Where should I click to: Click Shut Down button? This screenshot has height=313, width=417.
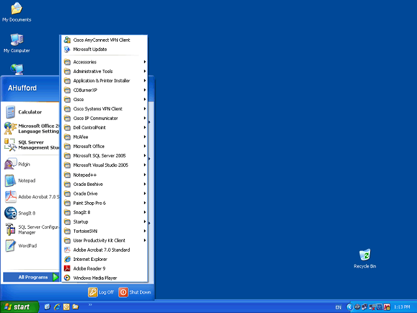pos(135,292)
